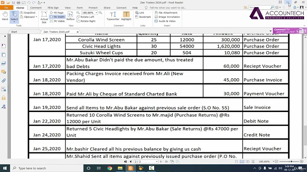Viewport: 307px width, 172px height.
Task: Open the Bookmarks side panel
Action: pyautogui.click(x=3, y=46)
